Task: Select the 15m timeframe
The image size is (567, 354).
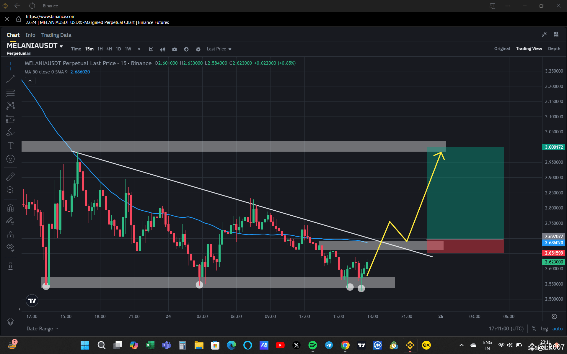Action: (x=89, y=49)
